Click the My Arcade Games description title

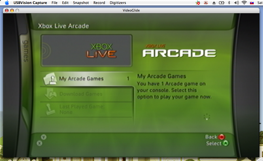tap(162, 76)
